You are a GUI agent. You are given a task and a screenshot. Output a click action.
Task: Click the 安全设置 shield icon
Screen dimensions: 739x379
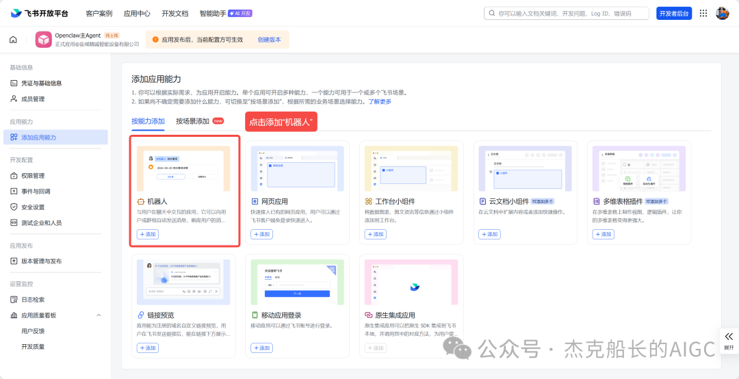[x=14, y=207]
